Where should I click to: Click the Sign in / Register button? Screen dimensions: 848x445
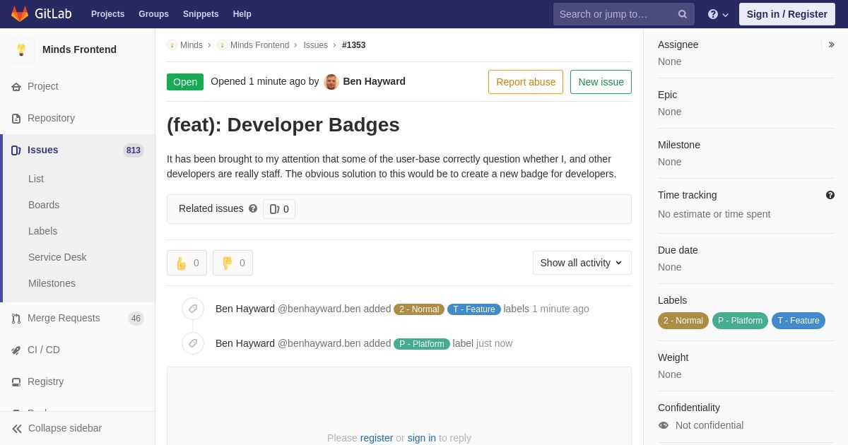pyautogui.click(x=787, y=14)
